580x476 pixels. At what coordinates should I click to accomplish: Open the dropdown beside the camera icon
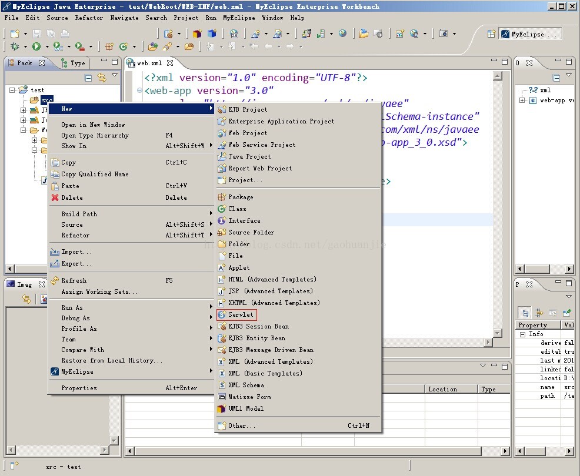click(x=454, y=34)
